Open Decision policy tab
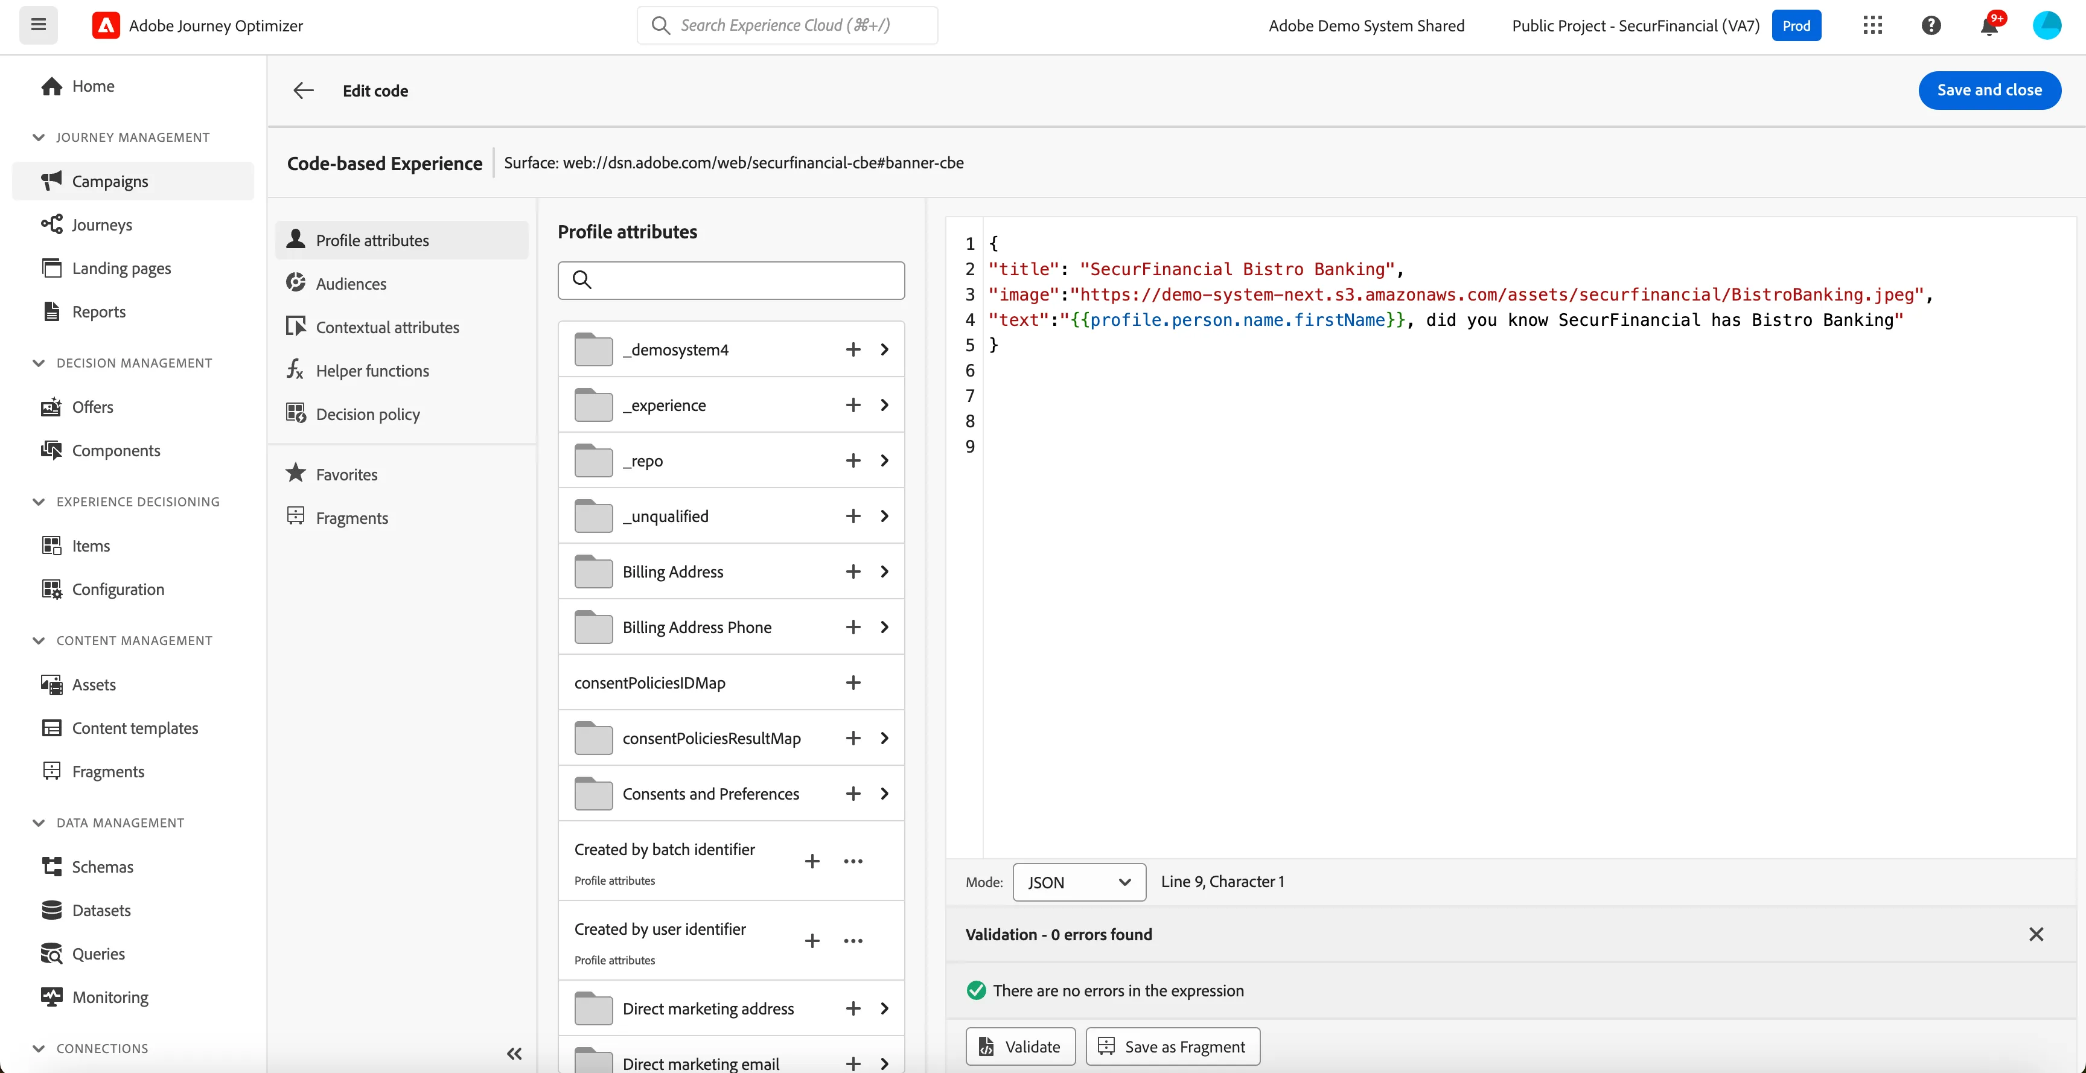 pyautogui.click(x=401, y=414)
